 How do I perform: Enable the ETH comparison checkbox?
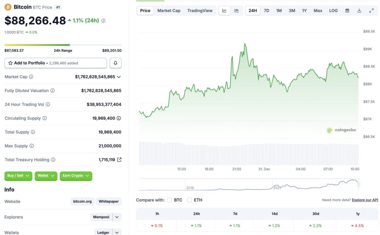pyautogui.click(x=189, y=200)
